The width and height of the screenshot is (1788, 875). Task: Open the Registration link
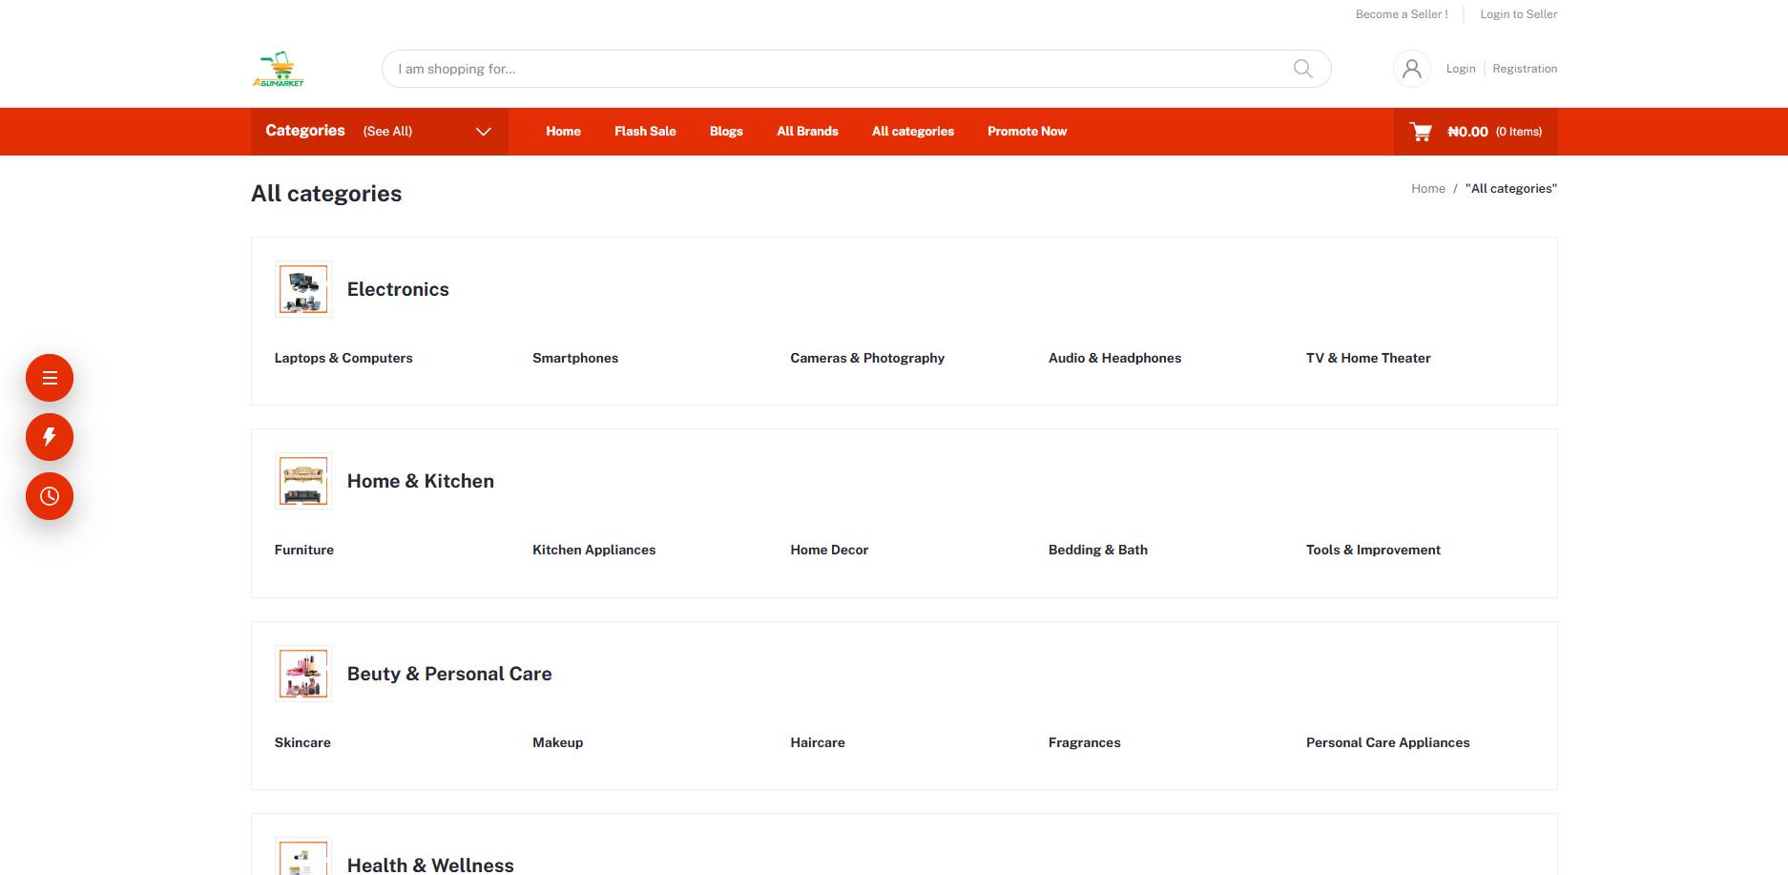click(1525, 69)
